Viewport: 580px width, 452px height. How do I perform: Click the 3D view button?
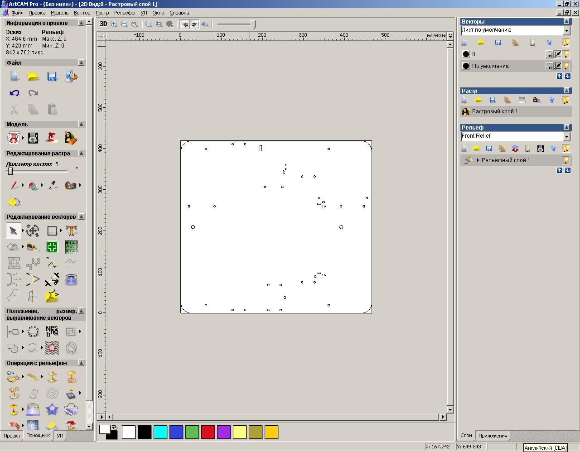(x=103, y=24)
